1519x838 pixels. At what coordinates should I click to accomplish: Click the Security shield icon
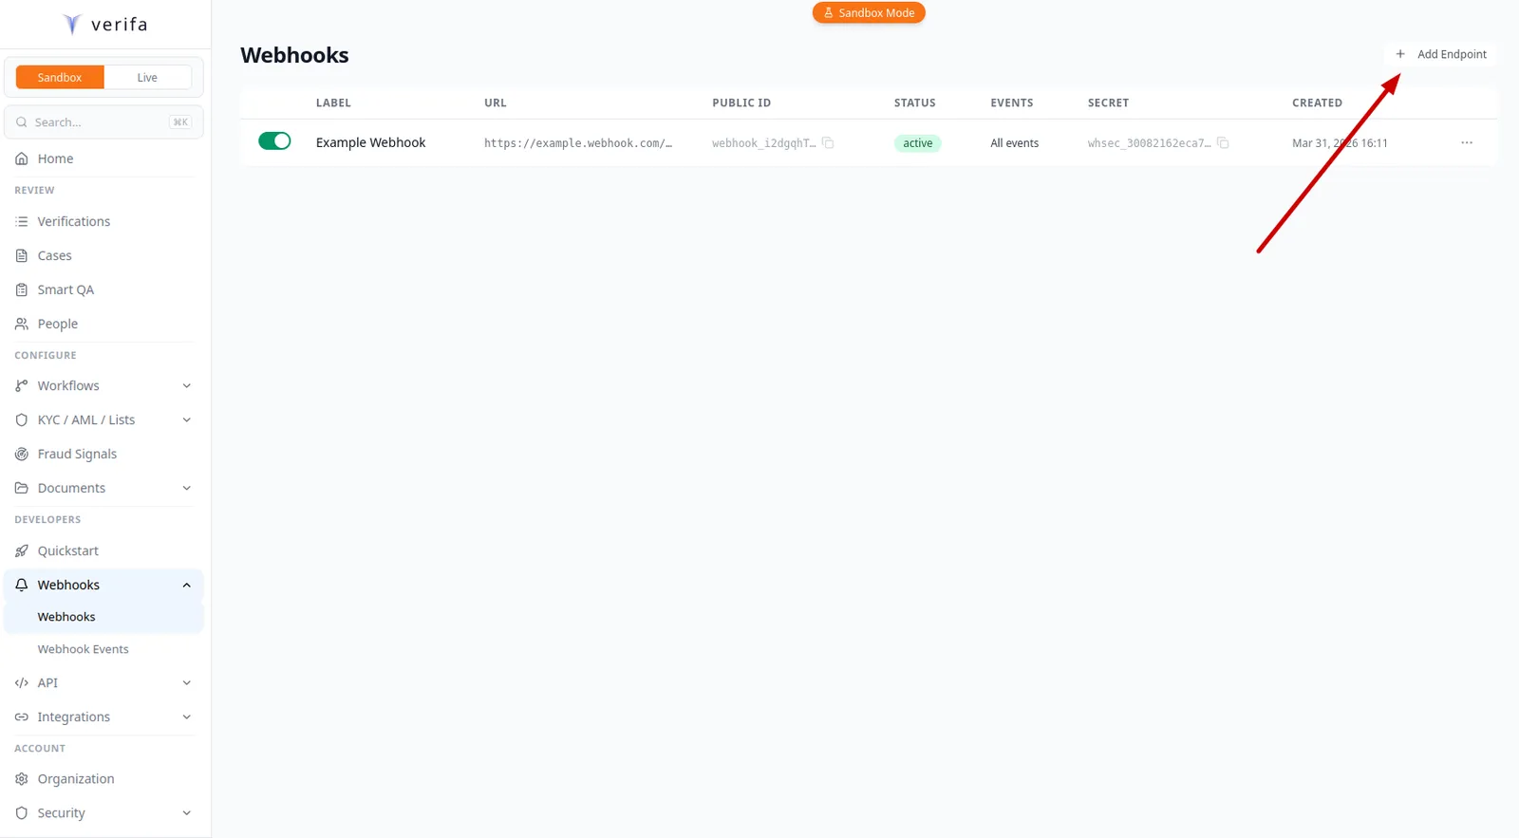tap(22, 812)
